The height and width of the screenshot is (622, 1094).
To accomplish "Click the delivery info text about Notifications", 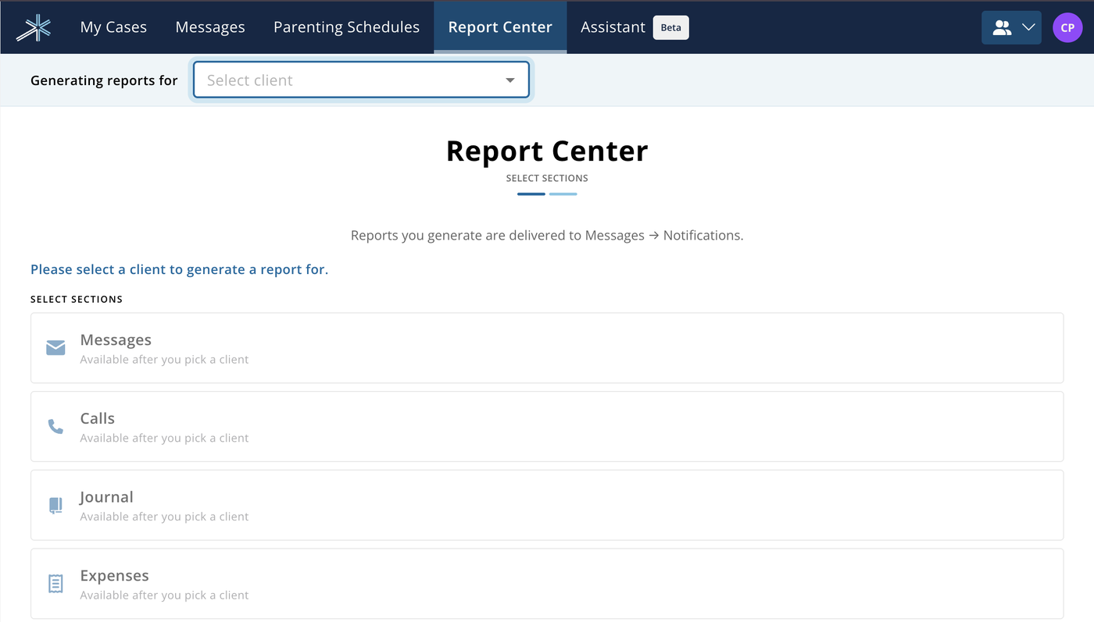I will [547, 235].
